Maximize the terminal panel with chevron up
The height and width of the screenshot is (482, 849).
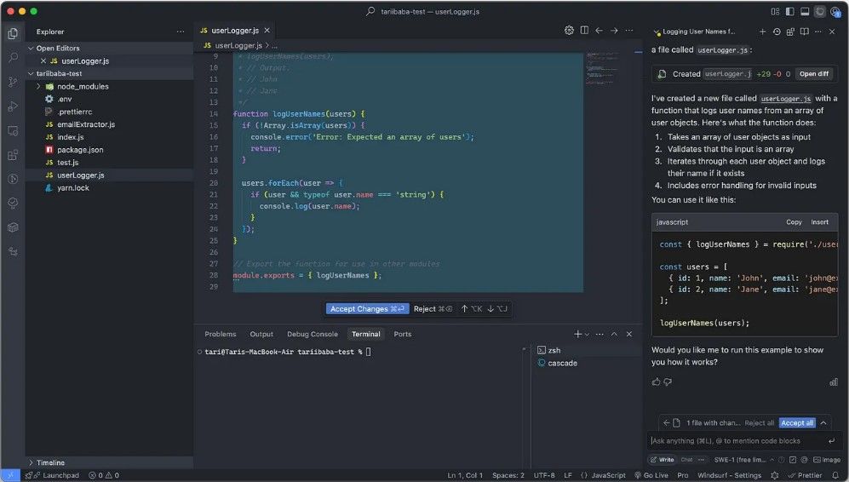tap(614, 334)
